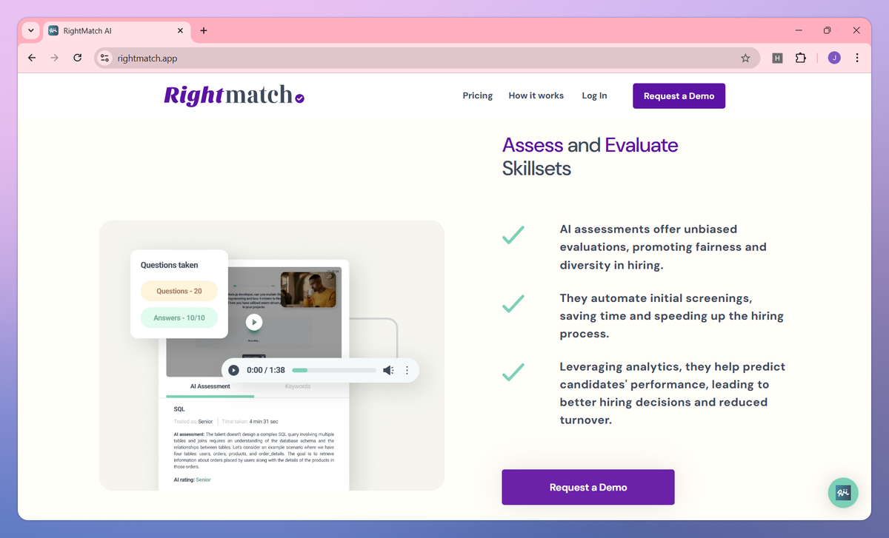Click the Answers - 10/10 pill

click(179, 317)
